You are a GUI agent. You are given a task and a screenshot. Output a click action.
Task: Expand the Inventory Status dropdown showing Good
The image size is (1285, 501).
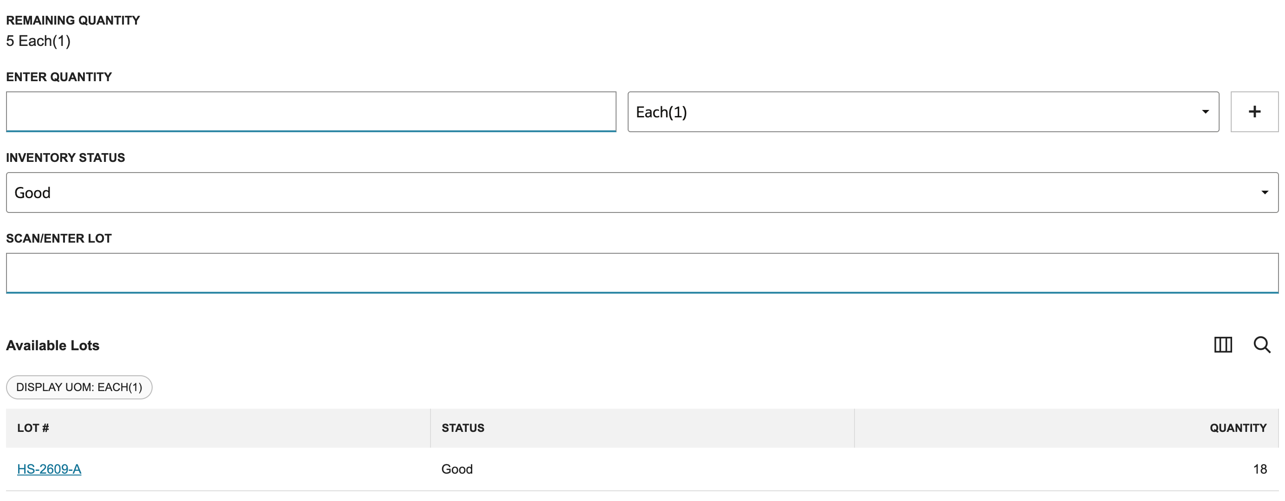point(642,193)
